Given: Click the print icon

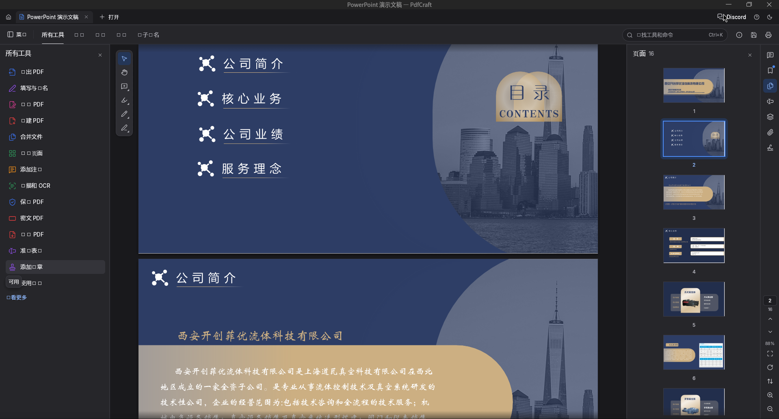Looking at the screenshot, I should [768, 35].
